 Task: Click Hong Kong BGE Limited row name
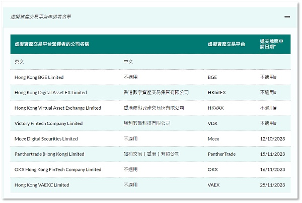tap(39, 77)
